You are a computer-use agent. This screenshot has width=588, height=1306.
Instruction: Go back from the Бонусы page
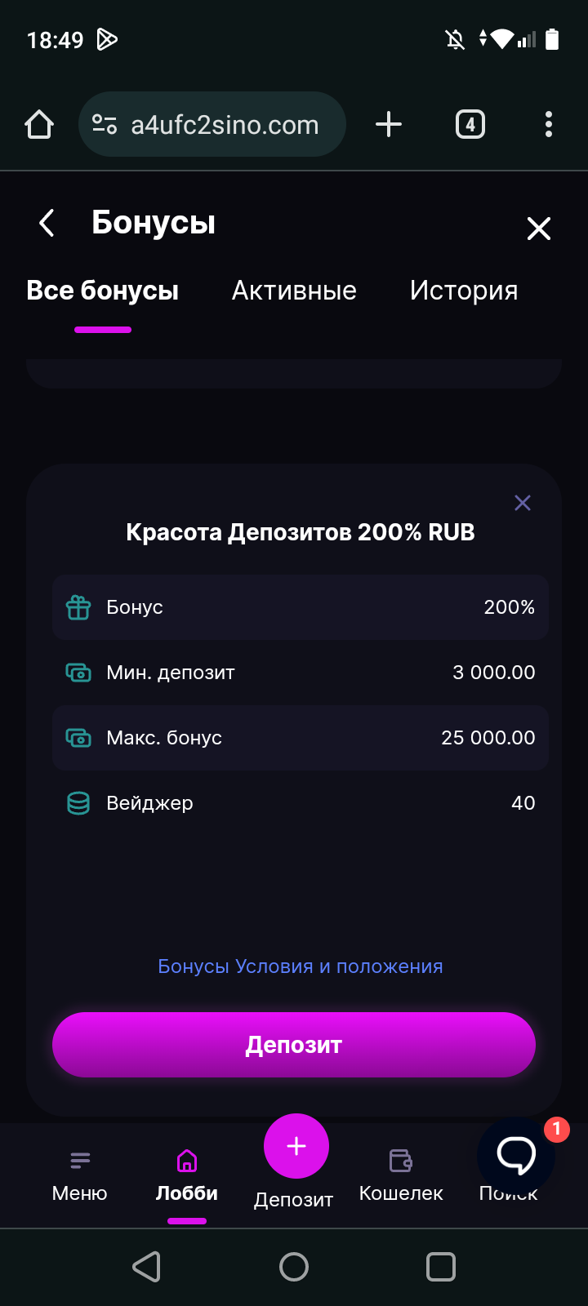[47, 223]
